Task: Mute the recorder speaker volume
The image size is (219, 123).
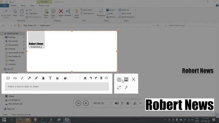Action: click(x=116, y=103)
